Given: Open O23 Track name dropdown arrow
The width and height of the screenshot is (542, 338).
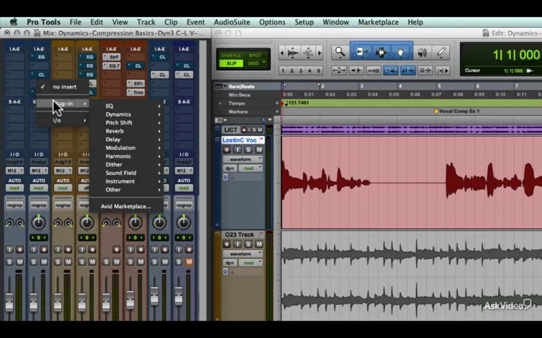Looking at the screenshot, I should click(x=262, y=235).
